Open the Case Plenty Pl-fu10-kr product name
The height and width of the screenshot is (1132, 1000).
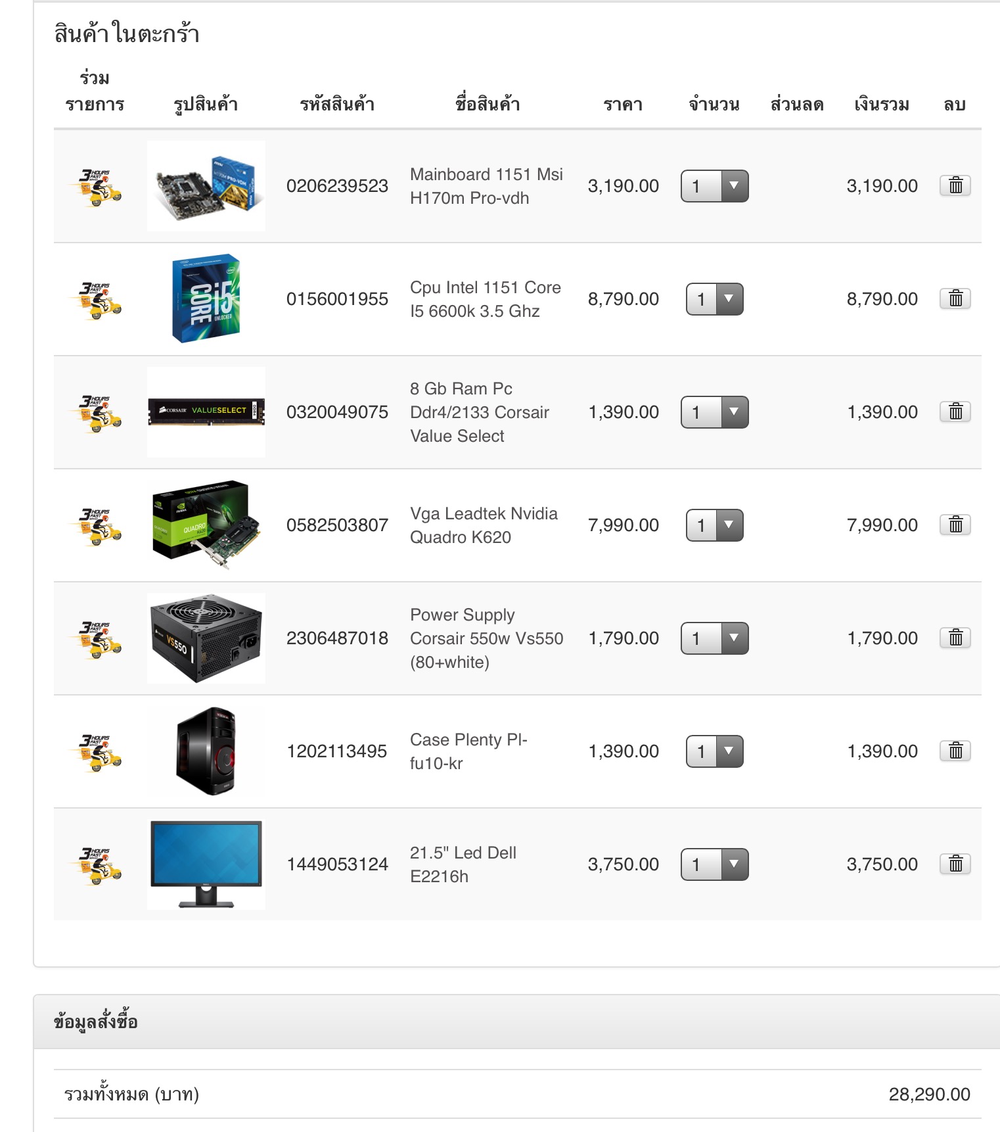tap(468, 751)
